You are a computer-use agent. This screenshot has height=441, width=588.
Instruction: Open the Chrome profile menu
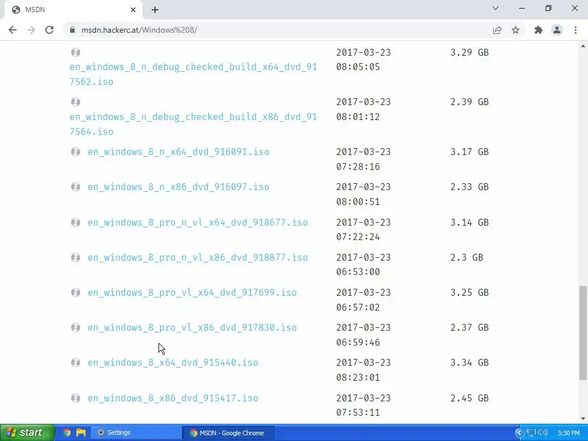[557, 30]
